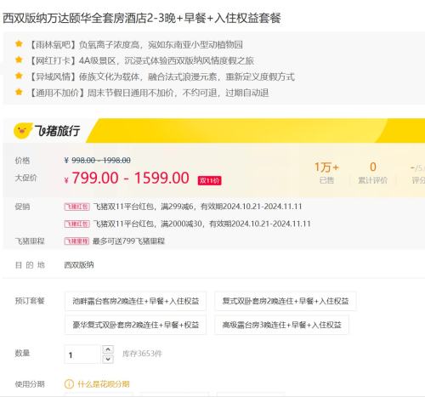
Task: Click the hotel package title text
Action: tap(142, 18)
